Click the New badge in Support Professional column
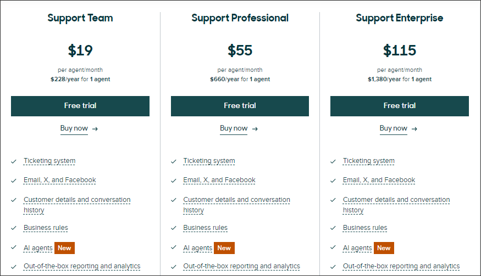Viewport: 481px width, 276px height. 224,248
